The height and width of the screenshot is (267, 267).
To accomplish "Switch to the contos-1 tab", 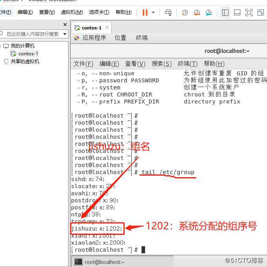I will 91,28.
